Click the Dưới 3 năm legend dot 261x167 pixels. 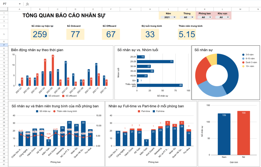coord(243,62)
